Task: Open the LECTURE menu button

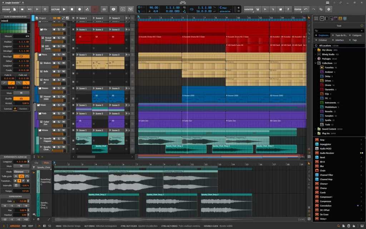Action: click(55, 9)
